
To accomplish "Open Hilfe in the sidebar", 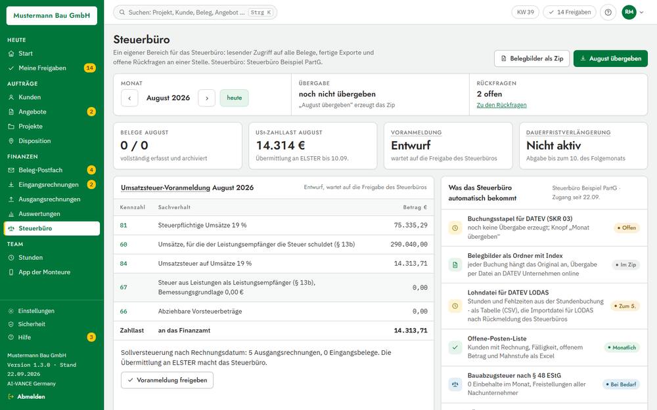I will 52,337.
